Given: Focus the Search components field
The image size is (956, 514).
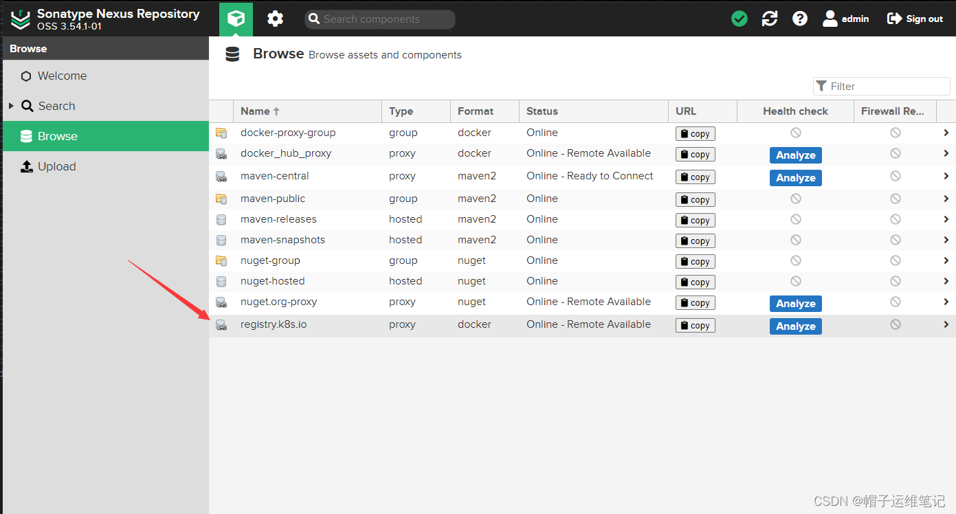Looking at the screenshot, I should coord(380,19).
